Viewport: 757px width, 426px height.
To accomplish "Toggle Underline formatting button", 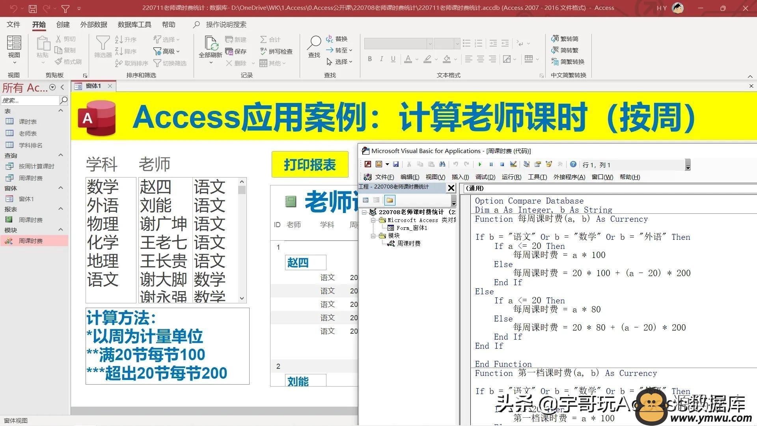I will pyautogui.click(x=393, y=59).
